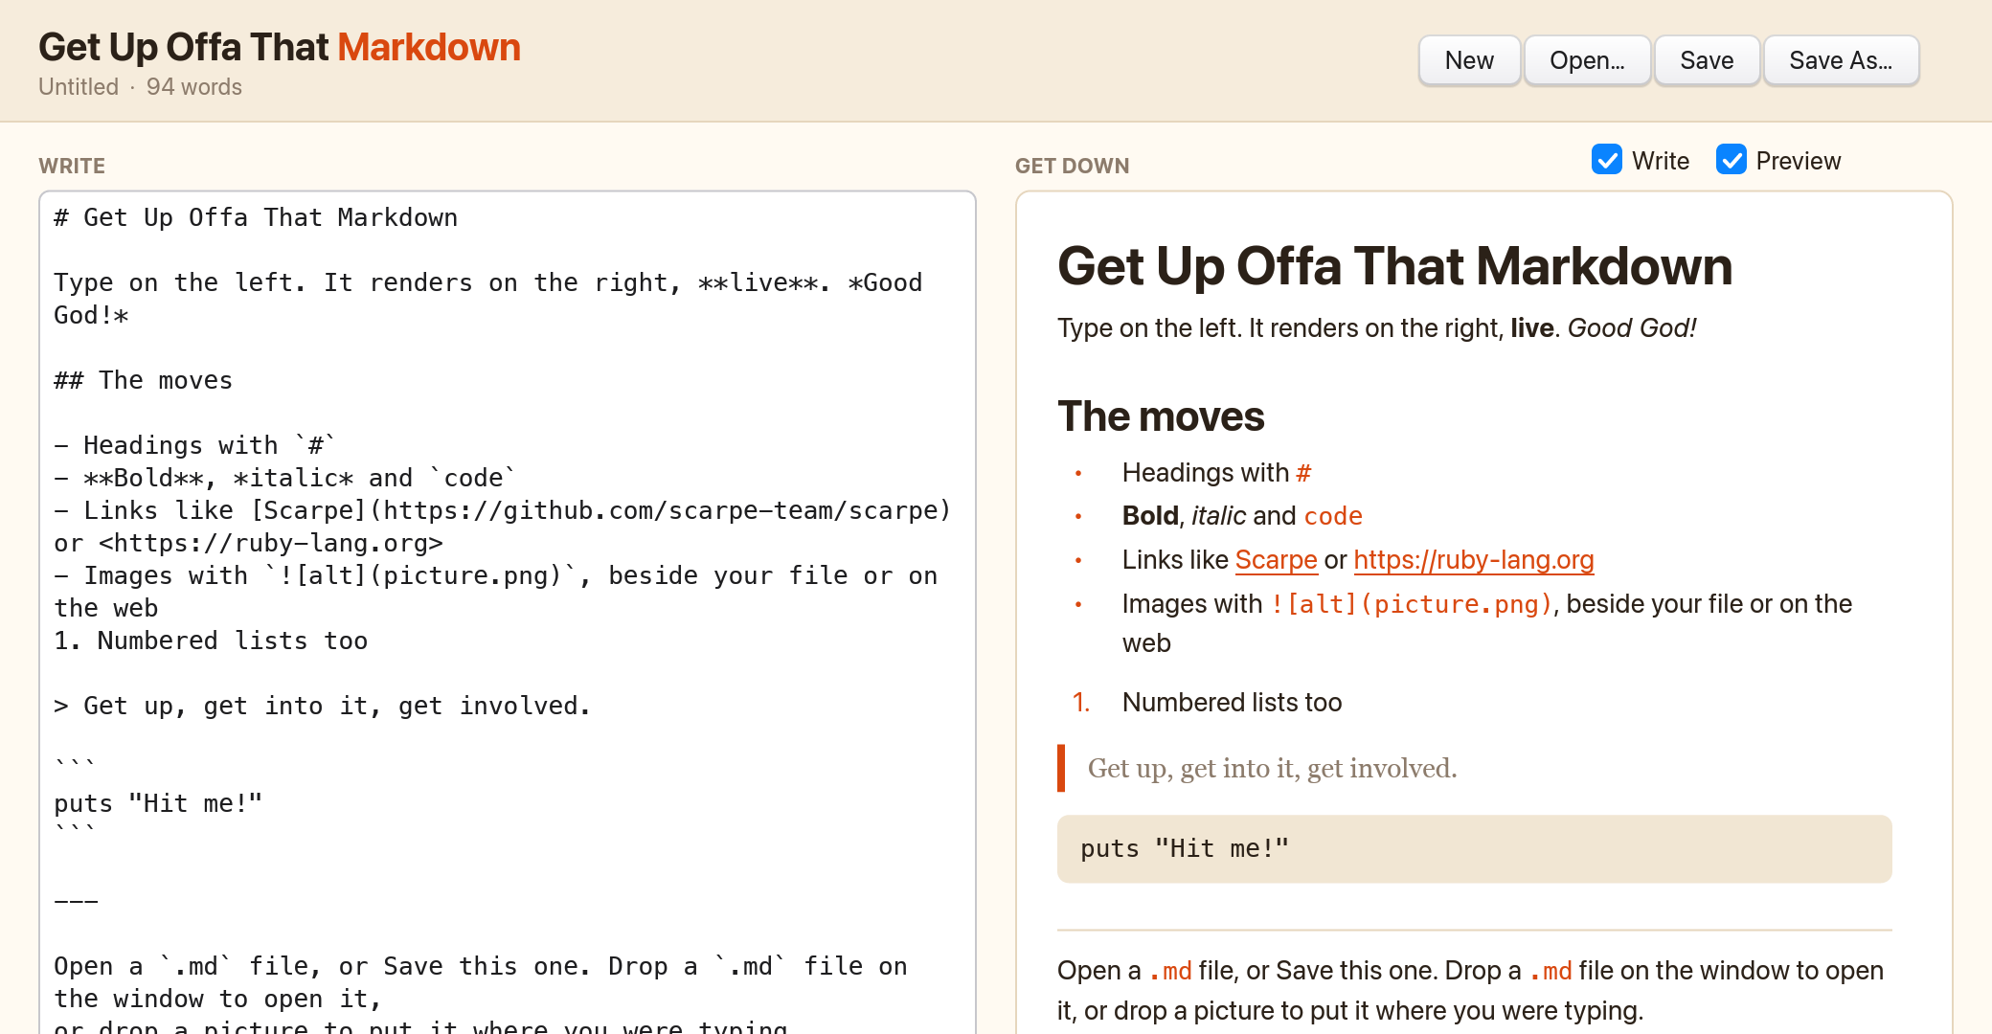Toggle the Preview pane checkbox
The height and width of the screenshot is (1034, 1992).
[1731, 160]
